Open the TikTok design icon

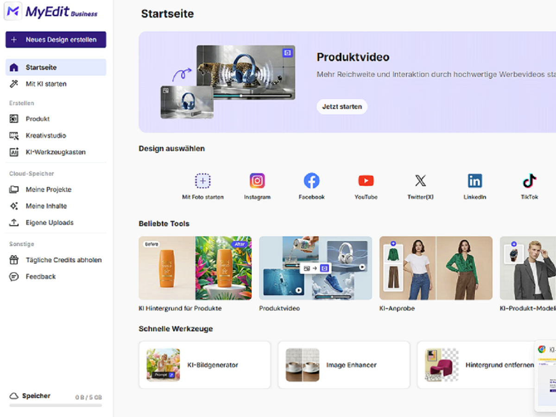529,181
